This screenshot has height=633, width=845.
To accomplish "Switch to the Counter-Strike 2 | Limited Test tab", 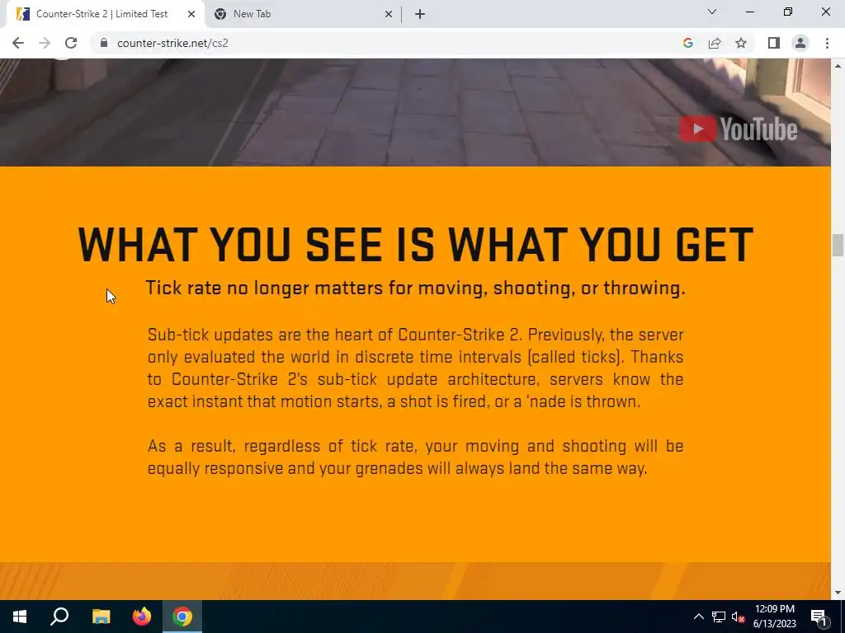I will coord(102,14).
